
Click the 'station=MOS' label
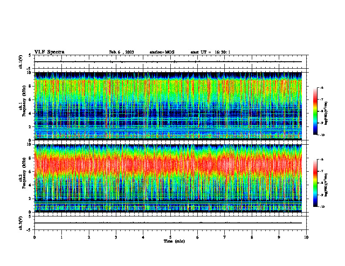tap(162, 52)
